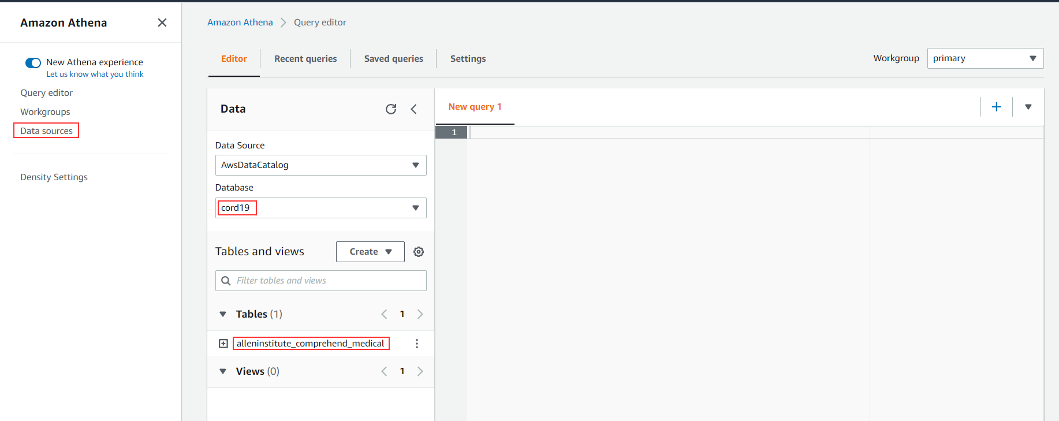Image resolution: width=1059 pixels, height=421 pixels.
Task: Select the New query 1 tab
Action: (475, 107)
